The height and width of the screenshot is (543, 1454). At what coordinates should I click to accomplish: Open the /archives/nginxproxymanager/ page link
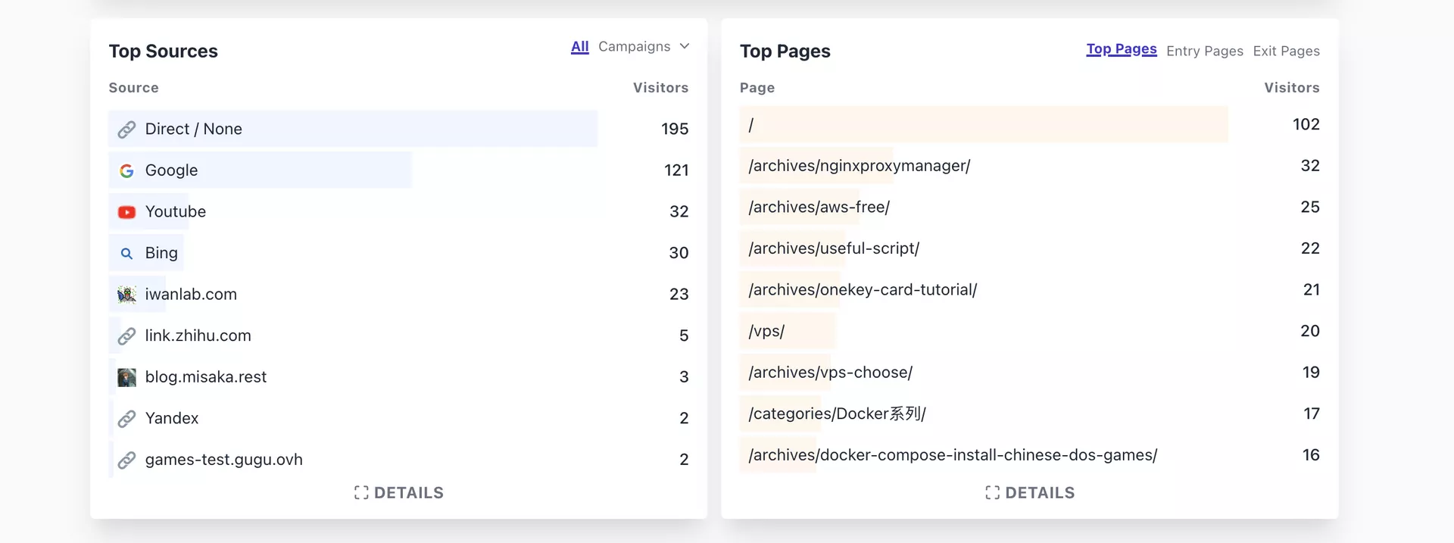click(859, 166)
